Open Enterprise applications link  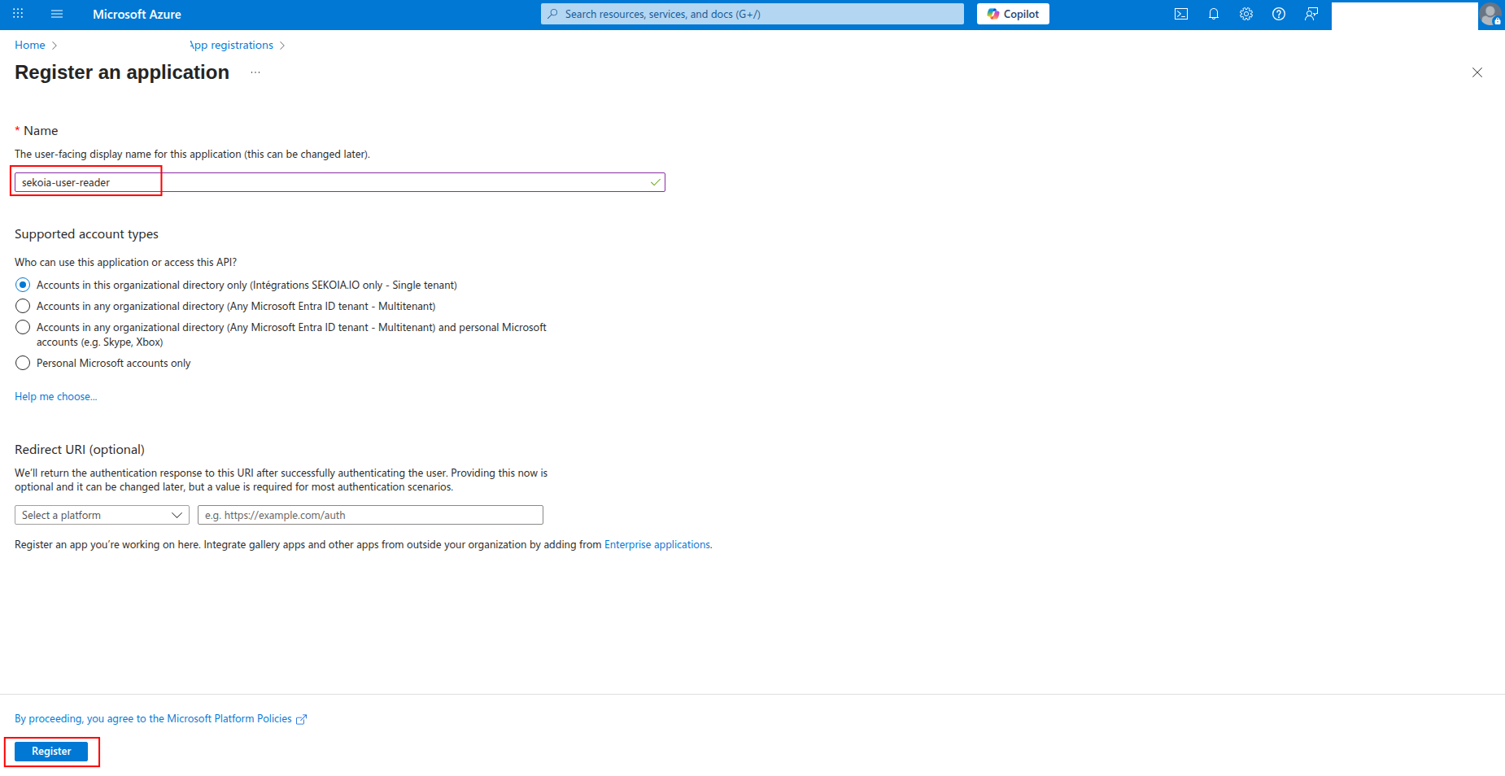tap(657, 544)
